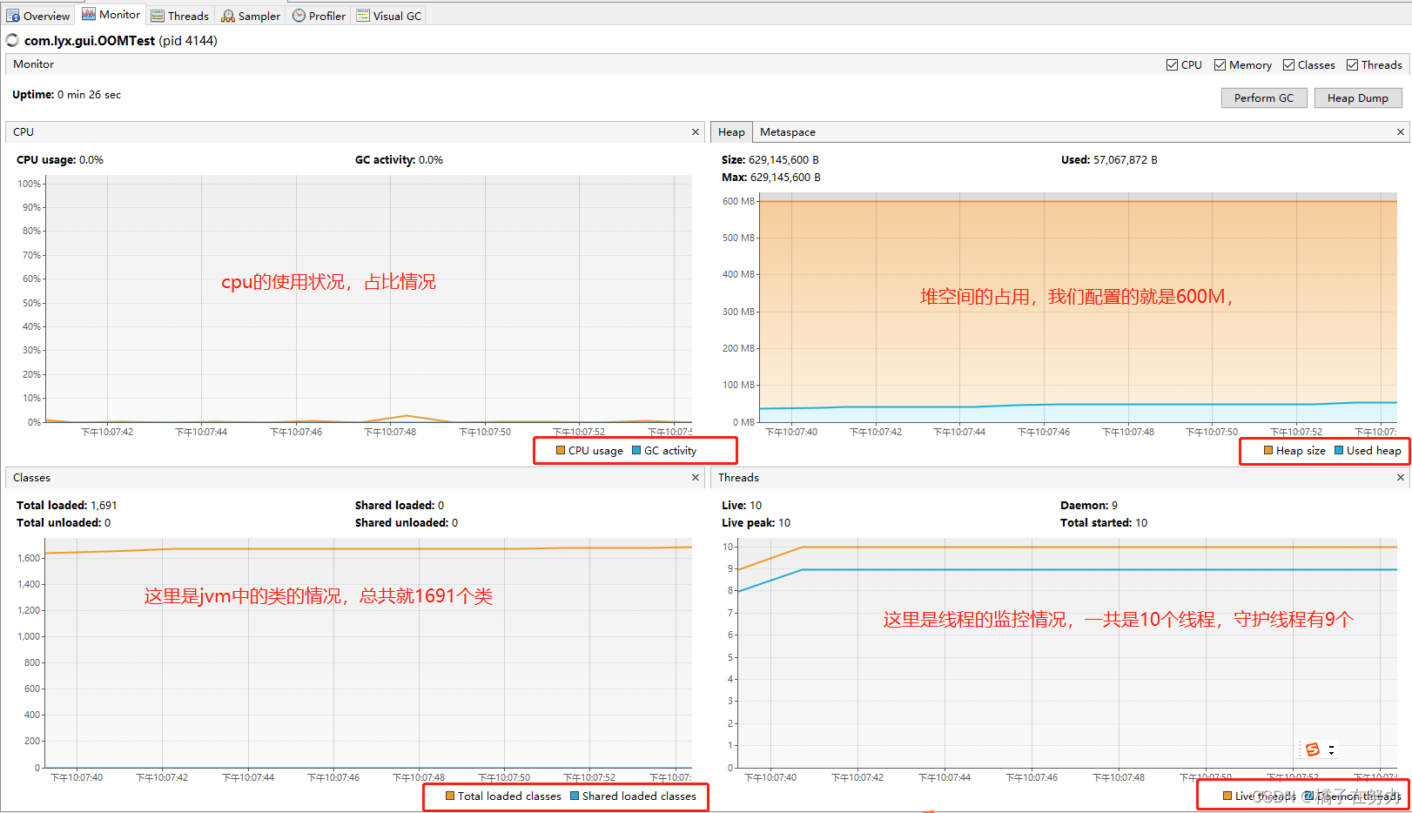
Task: Close the CPU panel
Action: (696, 132)
